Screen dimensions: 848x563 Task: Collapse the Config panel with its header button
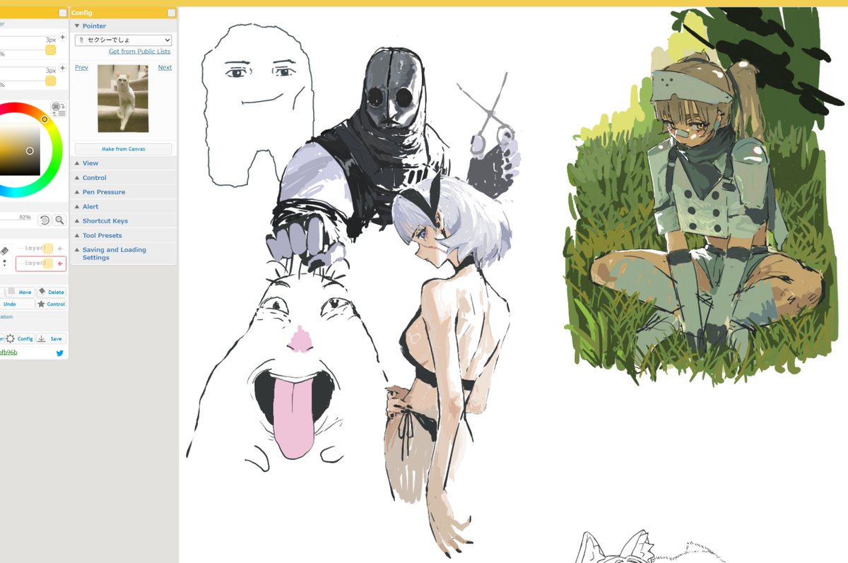171,13
